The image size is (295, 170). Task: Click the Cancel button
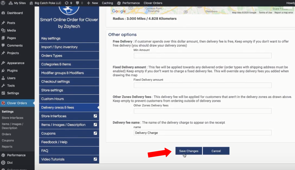pos(216,151)
